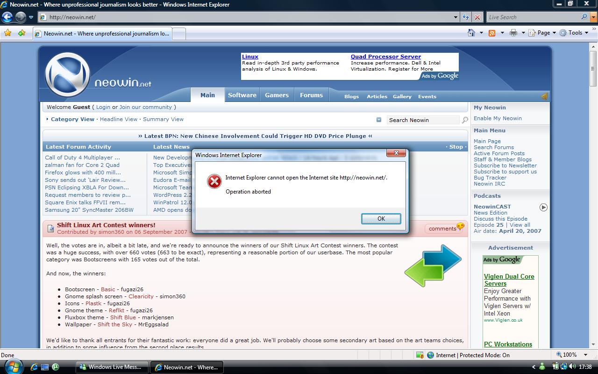Click the megaphone icon beside the Events link
The height and width of the screenshot is (374, 598).
click(x=544, y=96)
